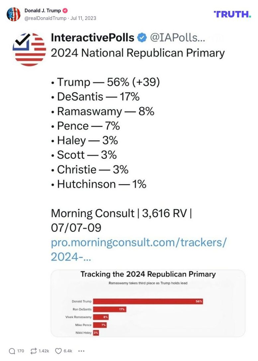This screenshot has height=361, width=258.
Task: Like the post with the heart icon
Action: point(58,351)
